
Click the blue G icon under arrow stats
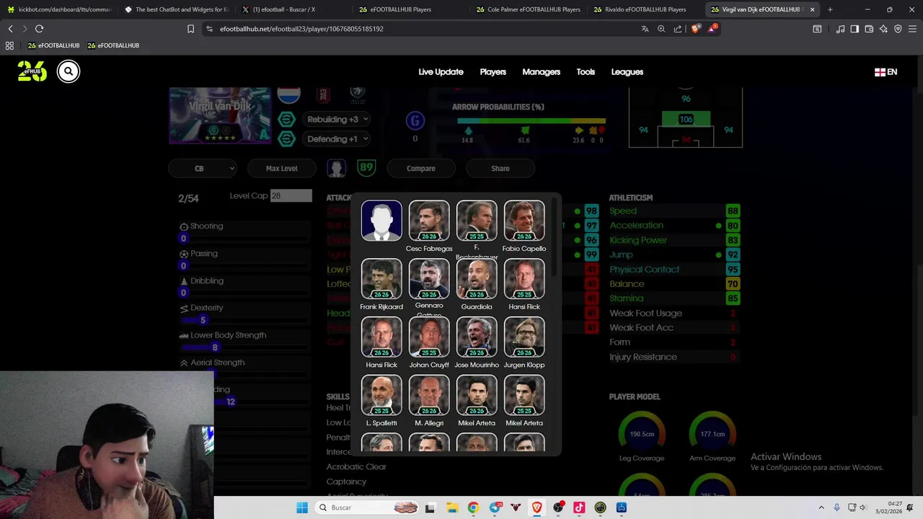click(415, 120)
